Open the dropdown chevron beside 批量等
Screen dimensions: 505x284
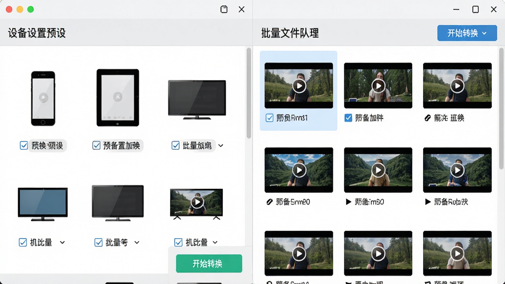(137, 243)
